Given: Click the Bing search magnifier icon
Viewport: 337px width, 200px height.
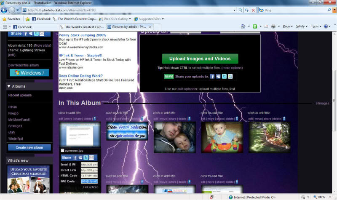Looking at the screenshot, I should 329,10.
